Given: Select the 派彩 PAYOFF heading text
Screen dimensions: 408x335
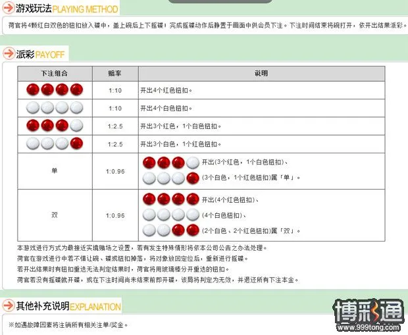Looking at the screenshot, I should (x=40, y=54).
